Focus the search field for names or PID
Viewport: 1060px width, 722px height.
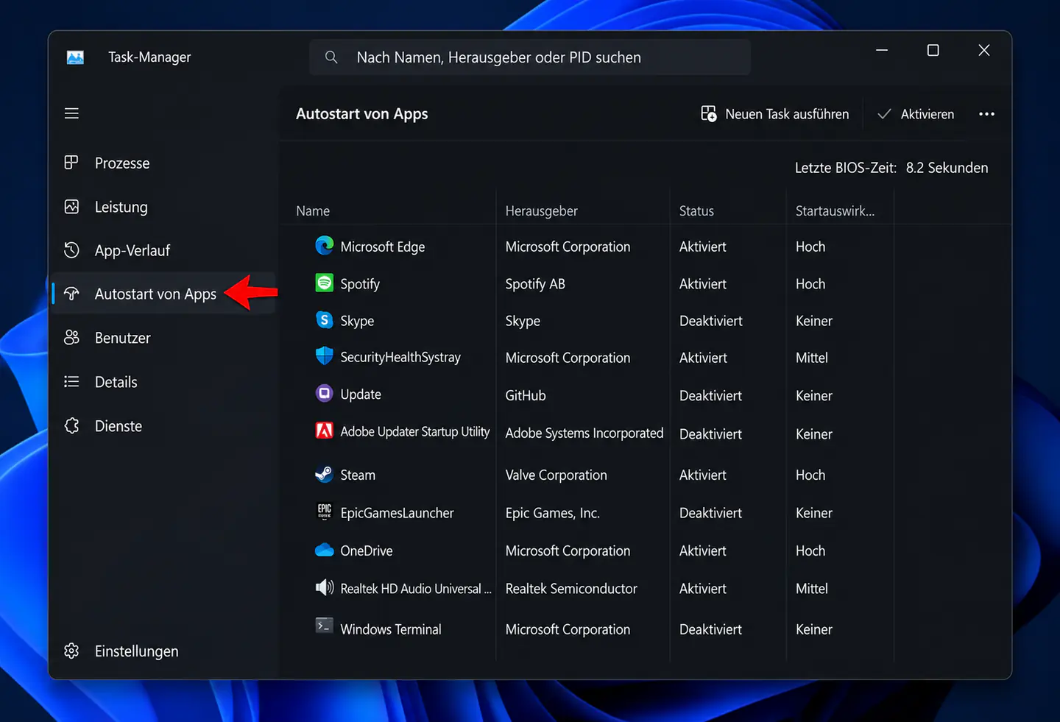point(530,57)
